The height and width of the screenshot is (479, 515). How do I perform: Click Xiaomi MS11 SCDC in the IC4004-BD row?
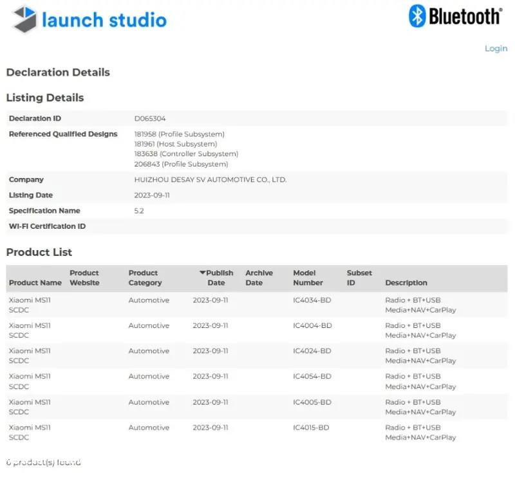click(x=30, y=330)
